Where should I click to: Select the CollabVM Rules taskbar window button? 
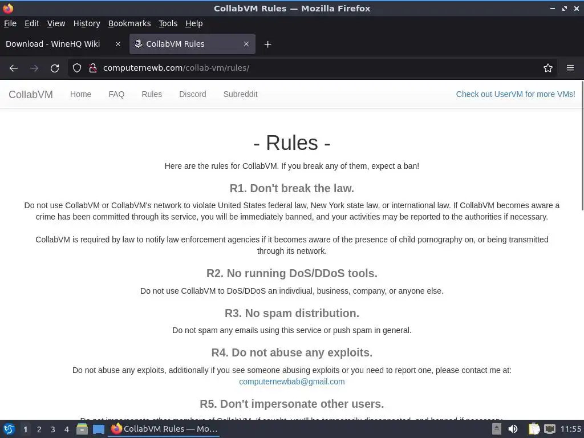point(164,429)
